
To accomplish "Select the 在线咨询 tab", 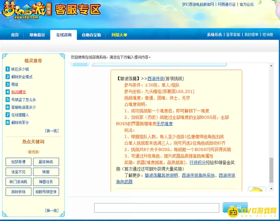I will 64,35.
